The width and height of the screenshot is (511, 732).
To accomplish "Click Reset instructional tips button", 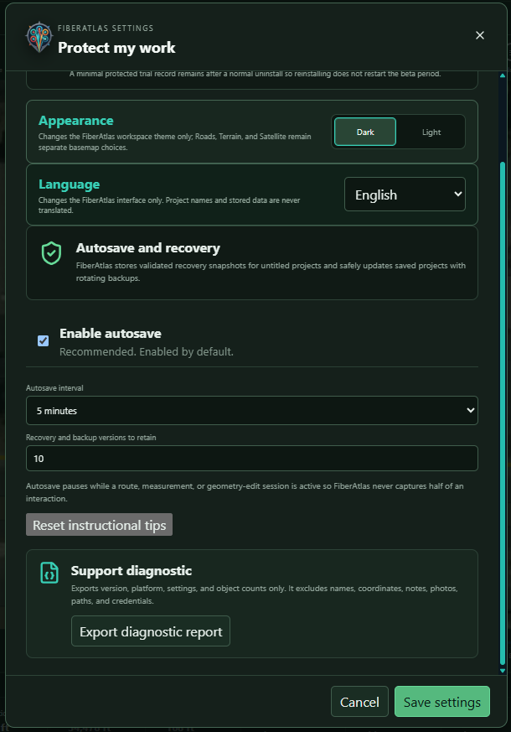I will 100,525.
